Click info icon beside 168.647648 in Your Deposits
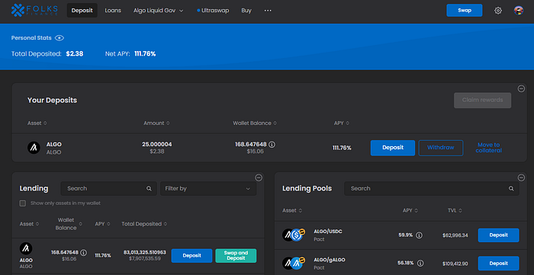Viewport: 534px width, 275px height. coord(272,145)
